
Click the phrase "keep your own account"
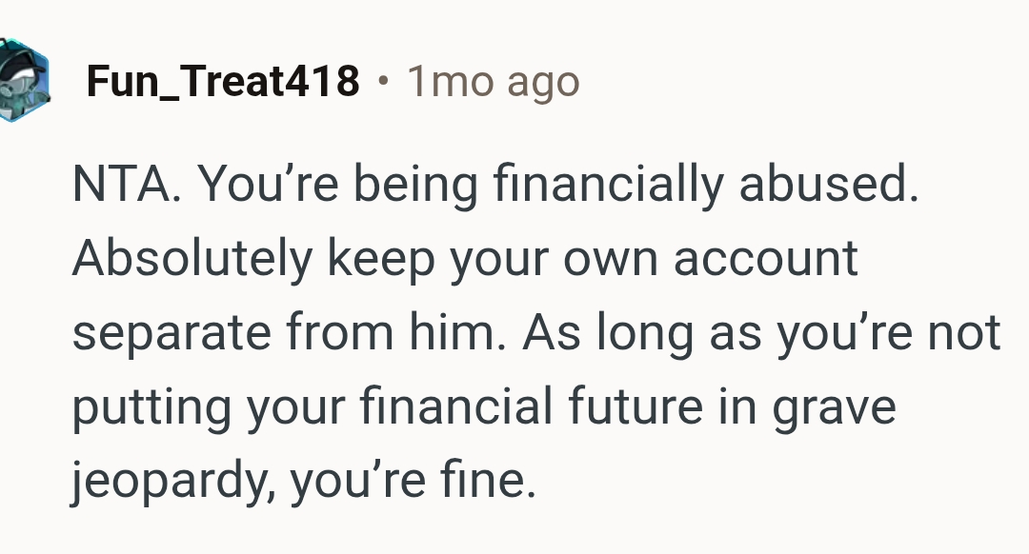pyautogui.click(x=593, y=260)
